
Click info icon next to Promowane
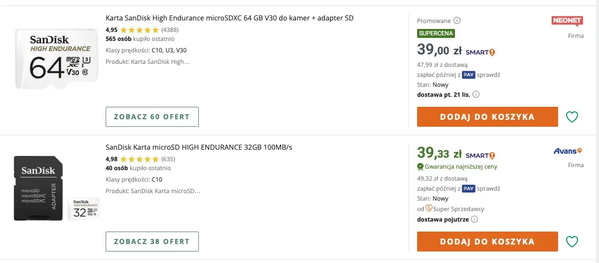click(x=457, y=21)
